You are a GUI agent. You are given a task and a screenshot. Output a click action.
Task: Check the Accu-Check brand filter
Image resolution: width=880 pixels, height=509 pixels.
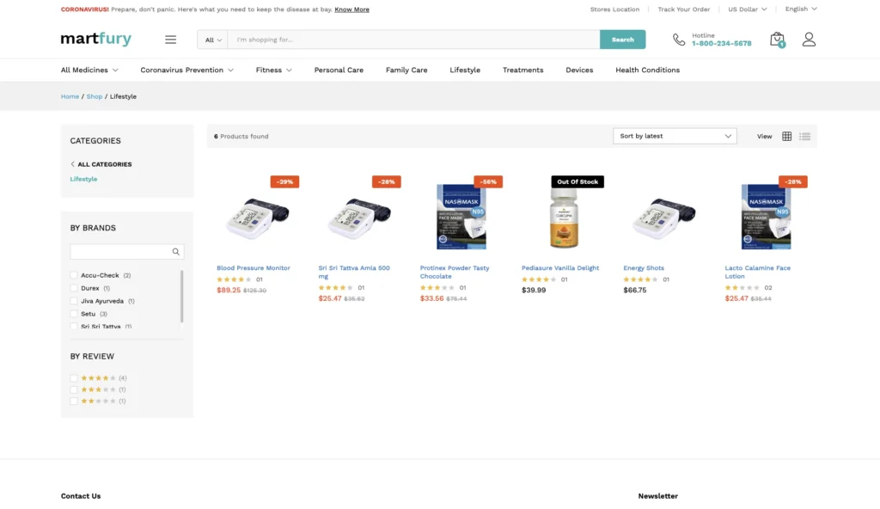74,275
